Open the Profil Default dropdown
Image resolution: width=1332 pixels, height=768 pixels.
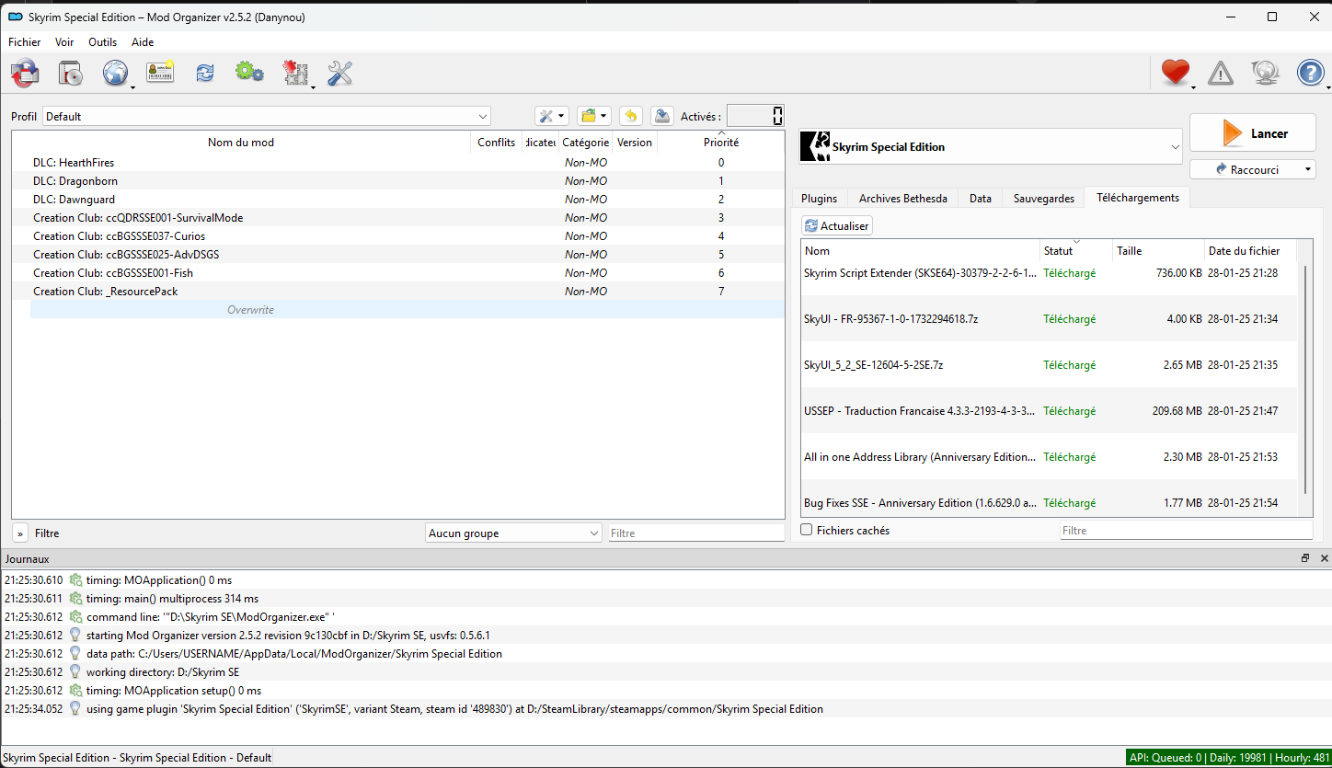tap(267, 117)
